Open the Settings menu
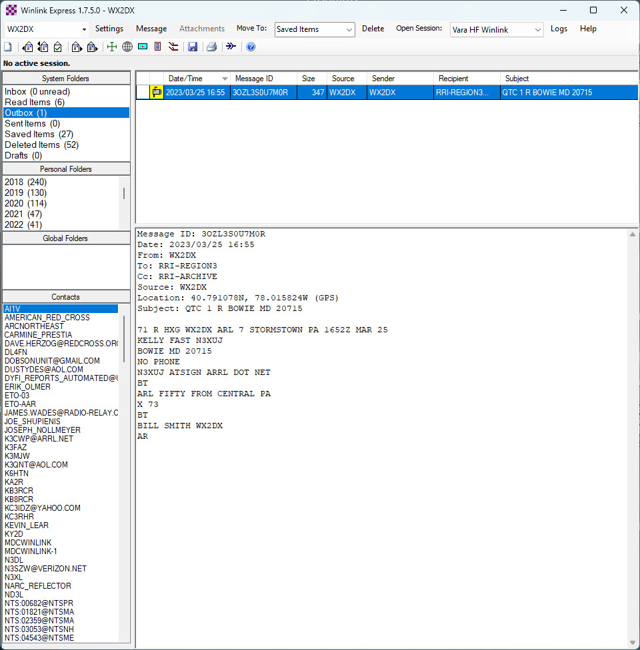640x650 pixels. pos(109,29)
